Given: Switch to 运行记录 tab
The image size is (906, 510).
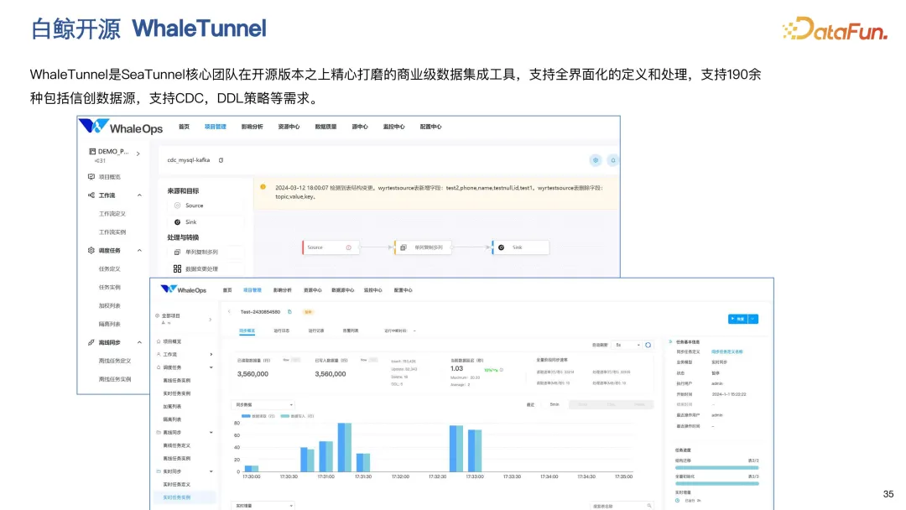Looking at the screenshot, I should [316, 331].
